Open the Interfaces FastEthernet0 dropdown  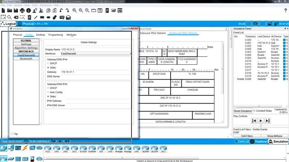(96, 54)
